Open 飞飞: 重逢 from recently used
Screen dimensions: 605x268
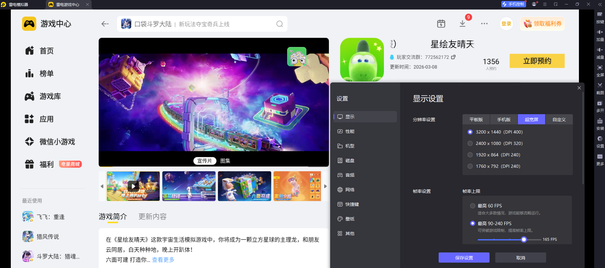pyautogui.click(x=43, y=217)
